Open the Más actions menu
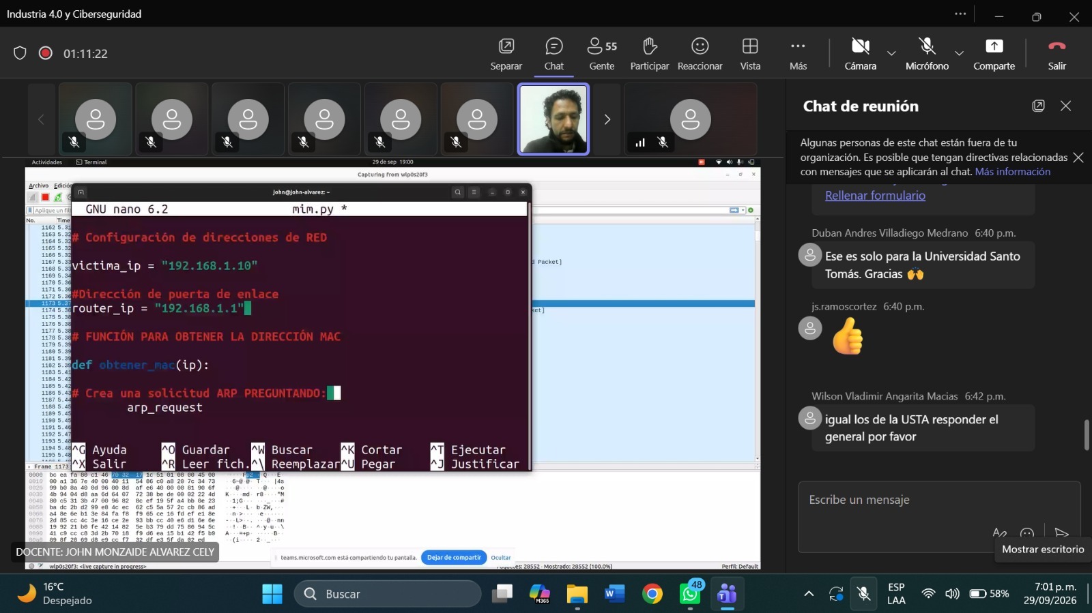Screen dimensions: 1092x613 click(x=798, y=54)
